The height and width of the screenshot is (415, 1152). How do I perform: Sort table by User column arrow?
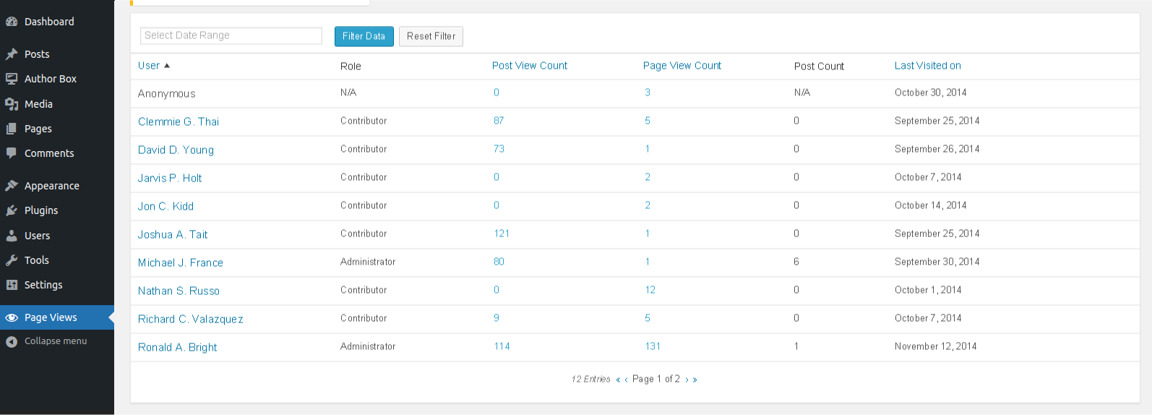pyautogui.click(x=167, y=66)
